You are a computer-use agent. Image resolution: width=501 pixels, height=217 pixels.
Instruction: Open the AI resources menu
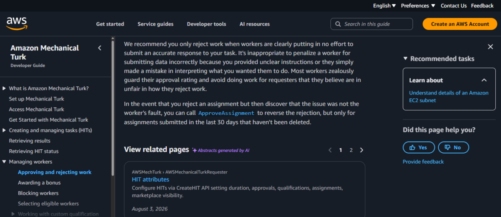point(255,24)
